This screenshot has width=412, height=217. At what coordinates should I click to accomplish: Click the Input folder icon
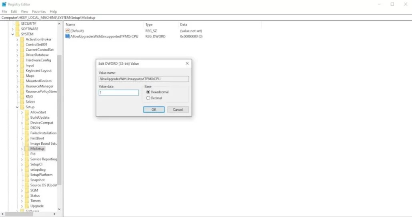22,65
